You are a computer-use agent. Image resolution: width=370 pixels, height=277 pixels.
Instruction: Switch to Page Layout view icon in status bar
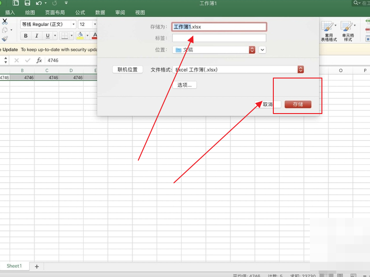[x=340, y=275]
